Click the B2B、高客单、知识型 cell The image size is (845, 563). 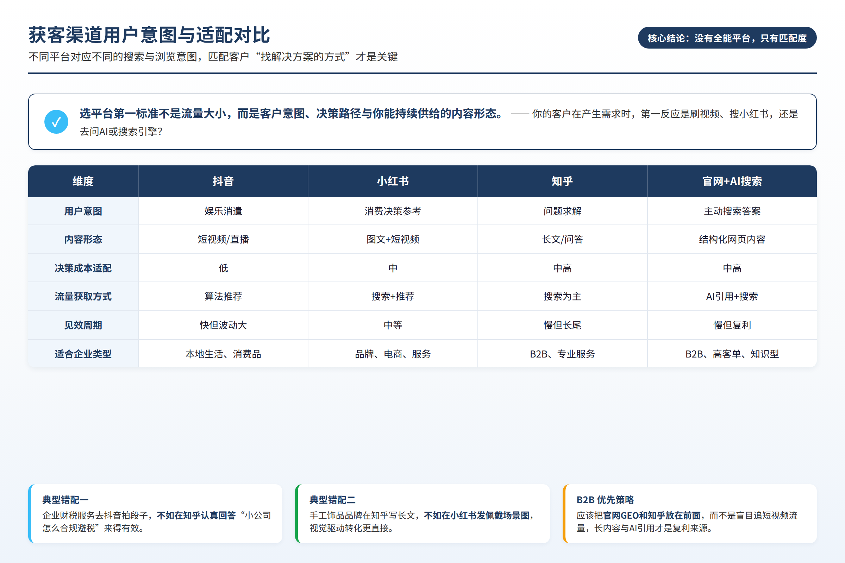pos(732,354)
